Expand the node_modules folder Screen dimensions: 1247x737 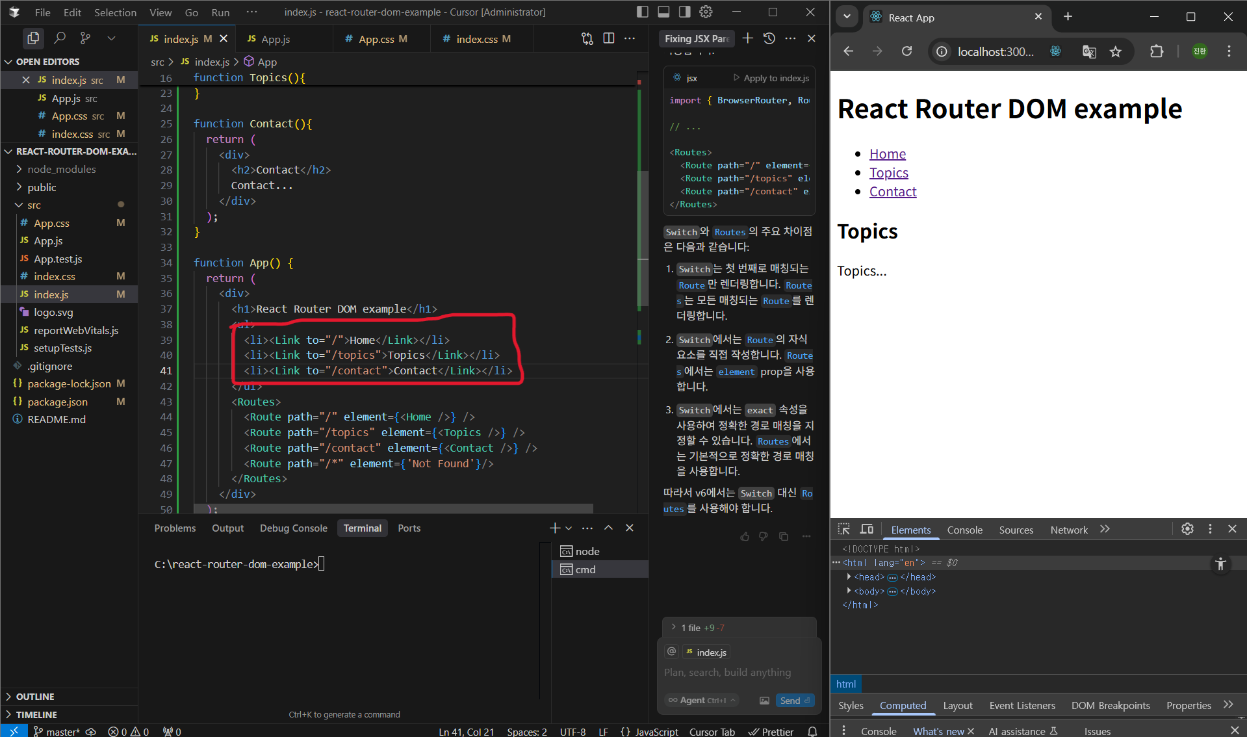pos(61,169)
